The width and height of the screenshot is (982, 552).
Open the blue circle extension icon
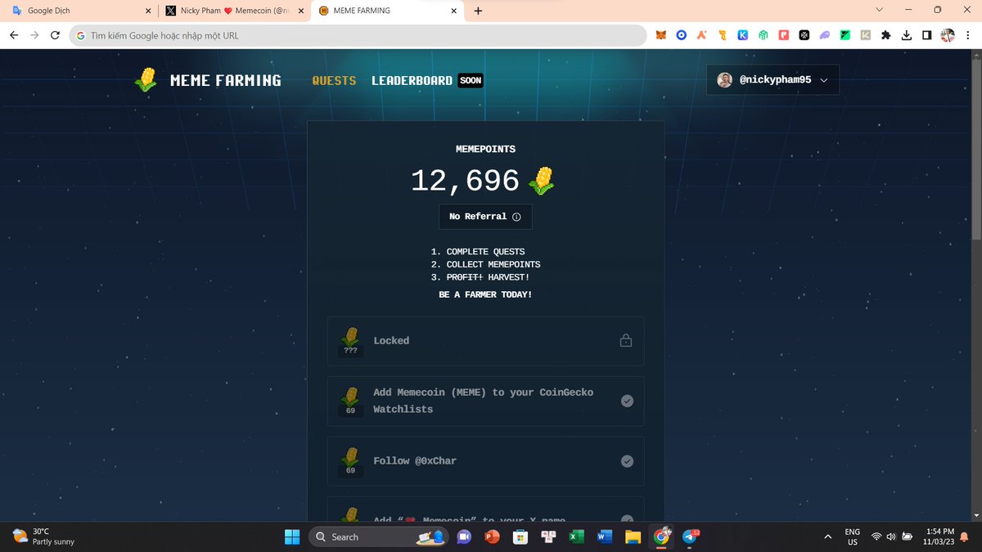[681, 35]
